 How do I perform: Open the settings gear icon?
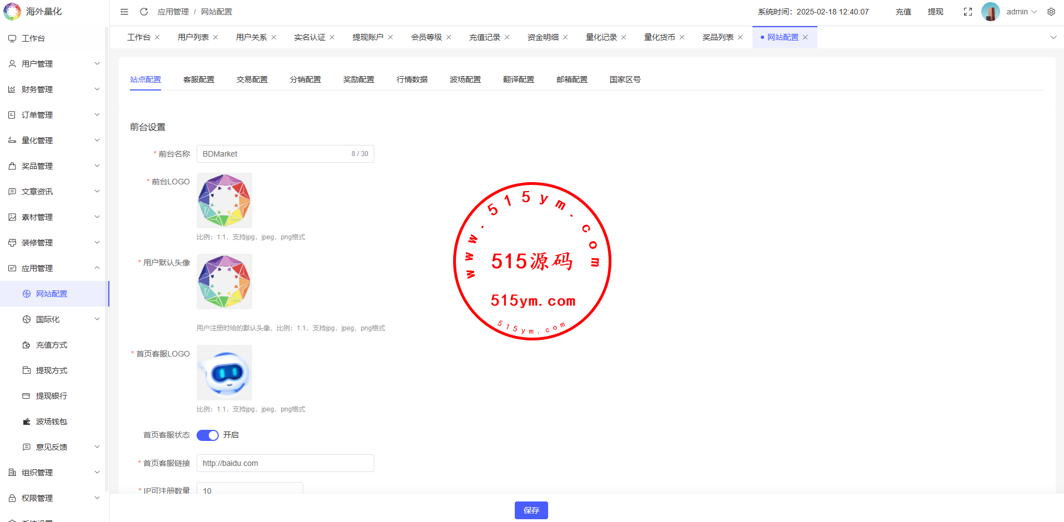(1051, 12)
